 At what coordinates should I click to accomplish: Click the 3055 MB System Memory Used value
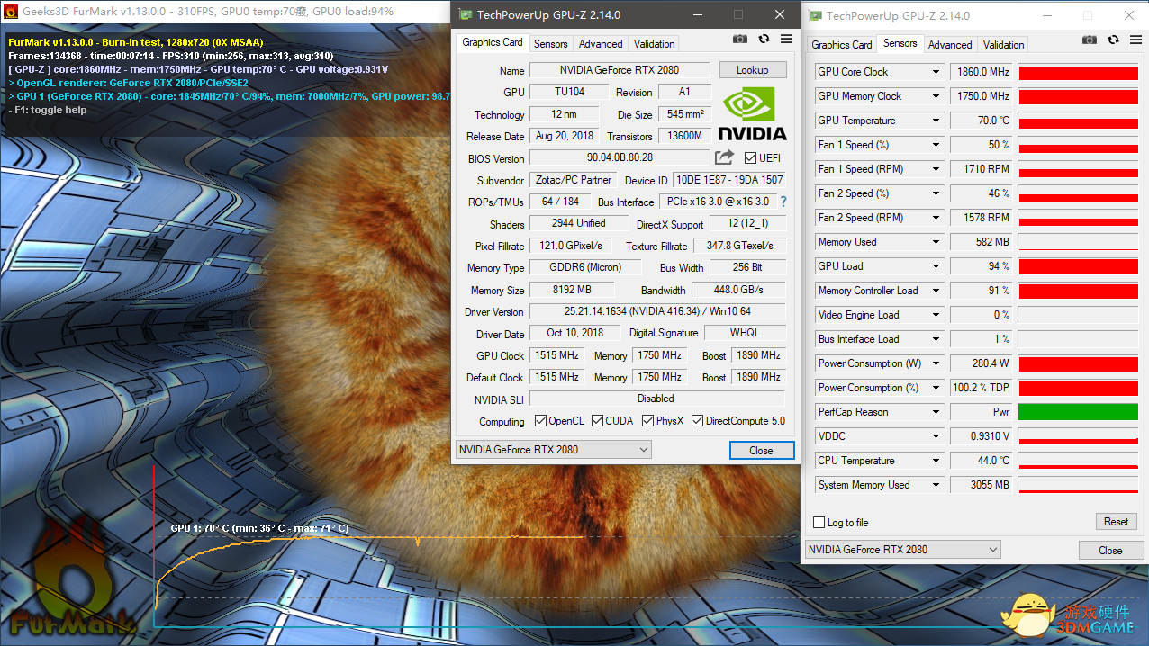coord(981,485)
